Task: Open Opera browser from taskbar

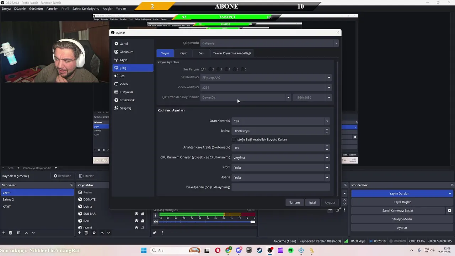Action: point(218,250)
